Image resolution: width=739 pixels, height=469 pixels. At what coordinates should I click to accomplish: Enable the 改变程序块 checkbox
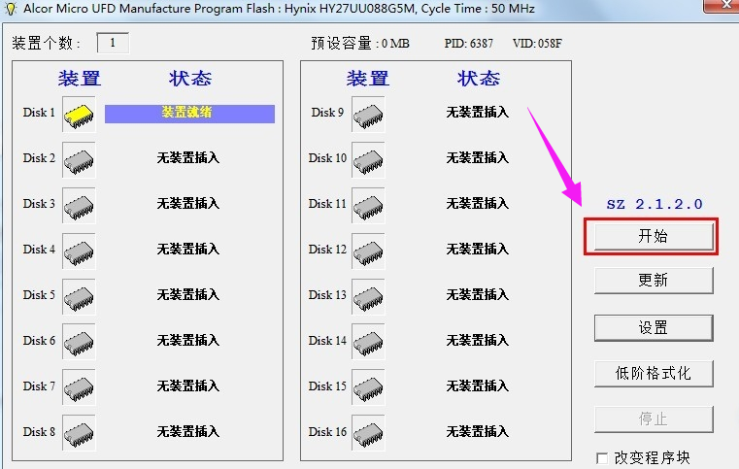click(x=602, y=457)
